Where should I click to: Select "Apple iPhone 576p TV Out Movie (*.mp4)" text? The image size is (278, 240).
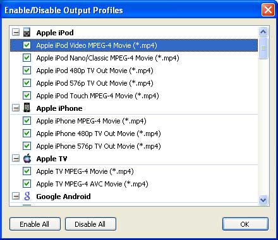tap(99, 146)
